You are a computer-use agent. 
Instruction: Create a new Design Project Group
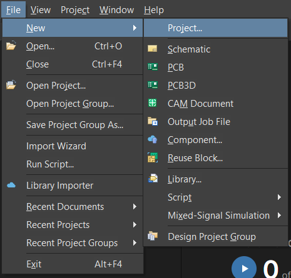coord(215,237)
